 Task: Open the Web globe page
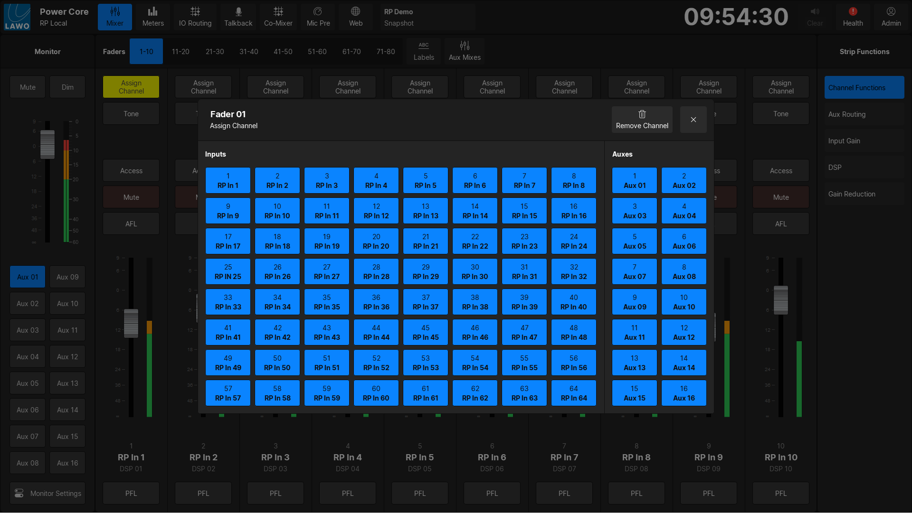(x=355, y=17)
